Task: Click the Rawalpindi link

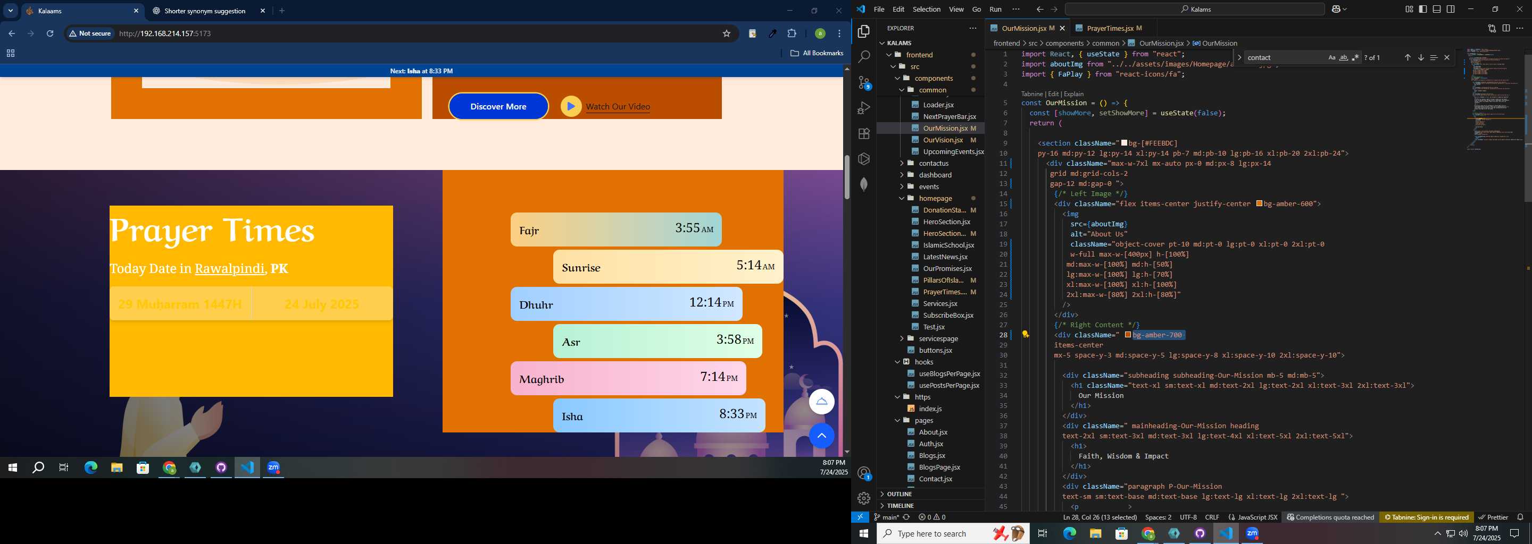Action: point(230,268)
